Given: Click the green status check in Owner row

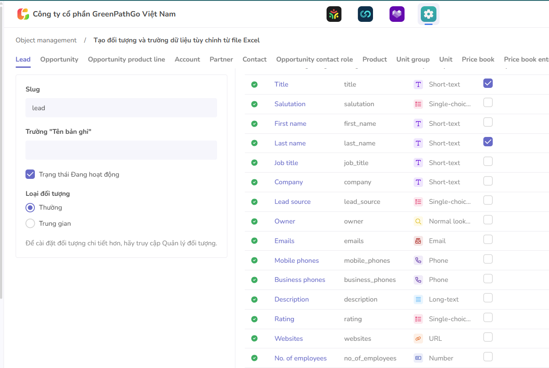Looking at the screenshot, I should (254, 221).
